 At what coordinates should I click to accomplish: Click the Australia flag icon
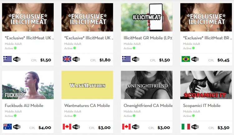click(x=7, y=127)
